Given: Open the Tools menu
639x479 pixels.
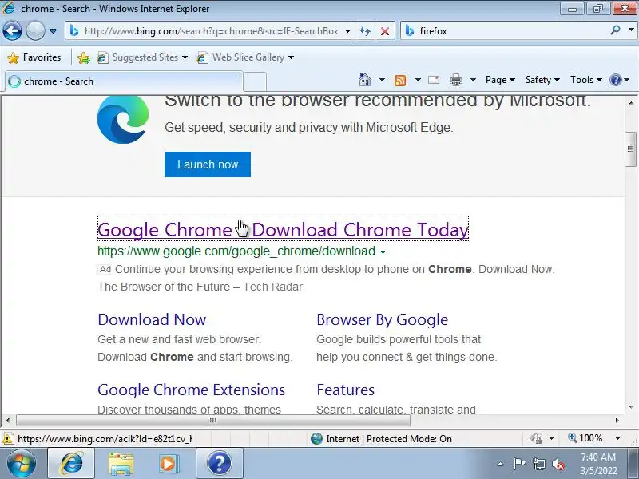Looking at the screenshot, I should point(586,80).
